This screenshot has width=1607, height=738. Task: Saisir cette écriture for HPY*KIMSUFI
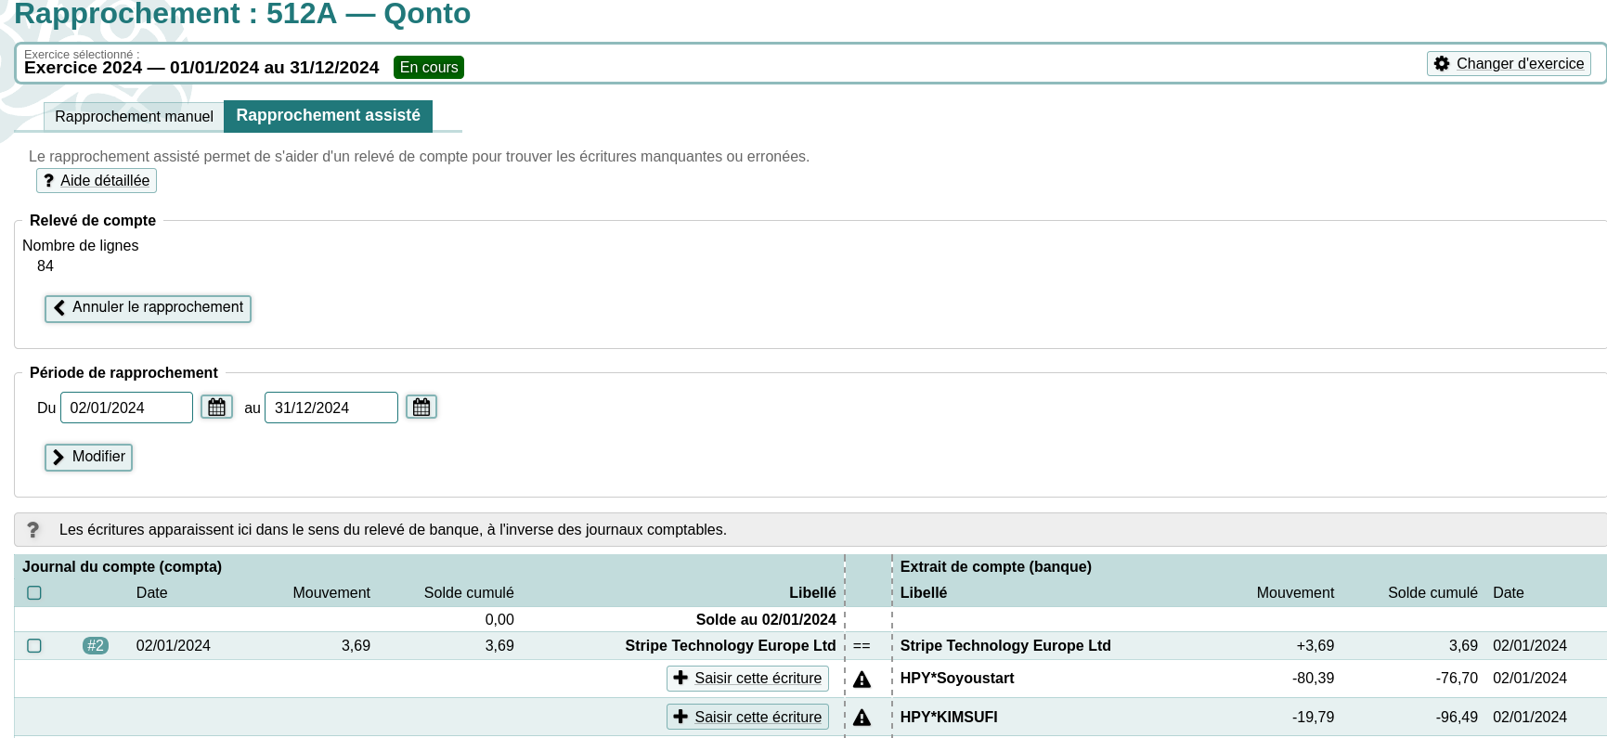click(747, 718)
